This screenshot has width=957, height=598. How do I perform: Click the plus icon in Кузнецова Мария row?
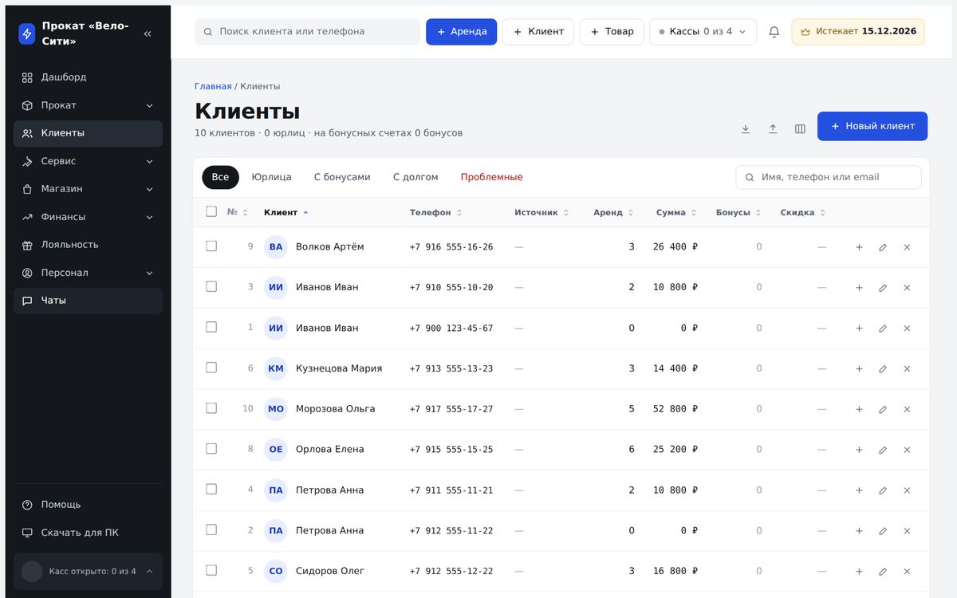[859, 369]
